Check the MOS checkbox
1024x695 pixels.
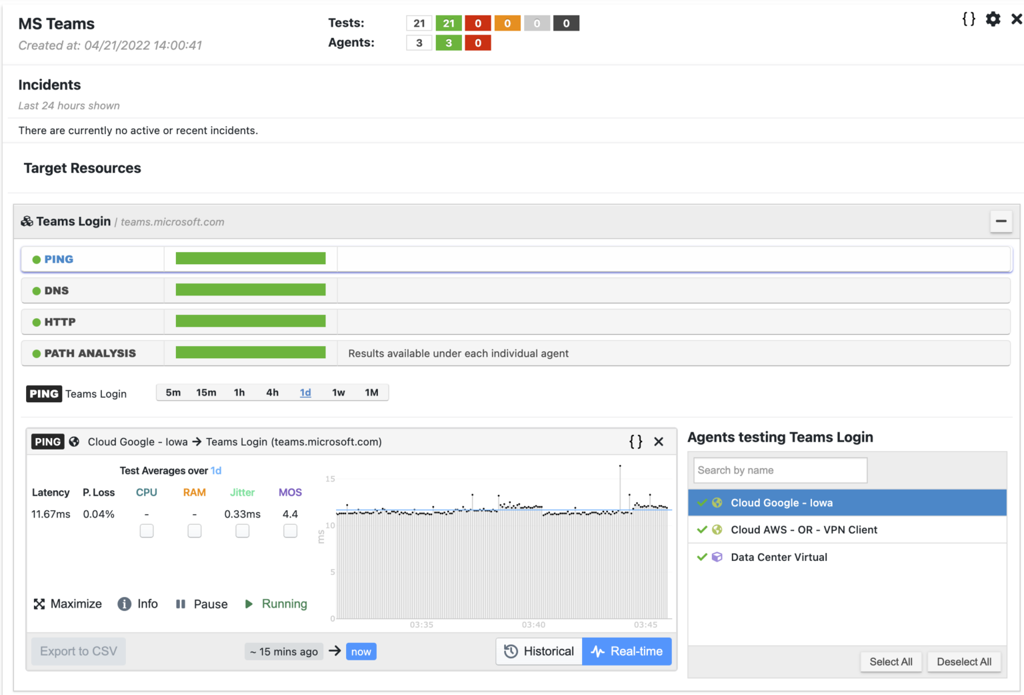290,531
